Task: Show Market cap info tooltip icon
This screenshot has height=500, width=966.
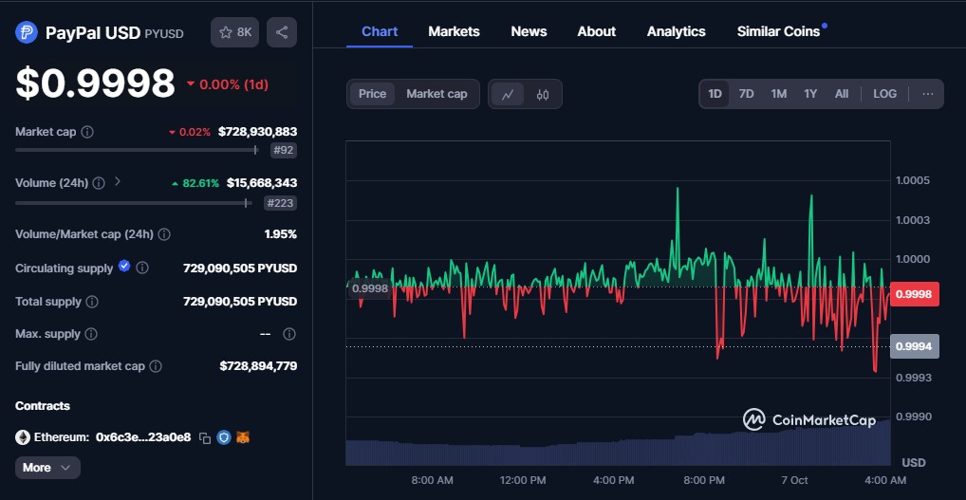Action: coord(87,132)
